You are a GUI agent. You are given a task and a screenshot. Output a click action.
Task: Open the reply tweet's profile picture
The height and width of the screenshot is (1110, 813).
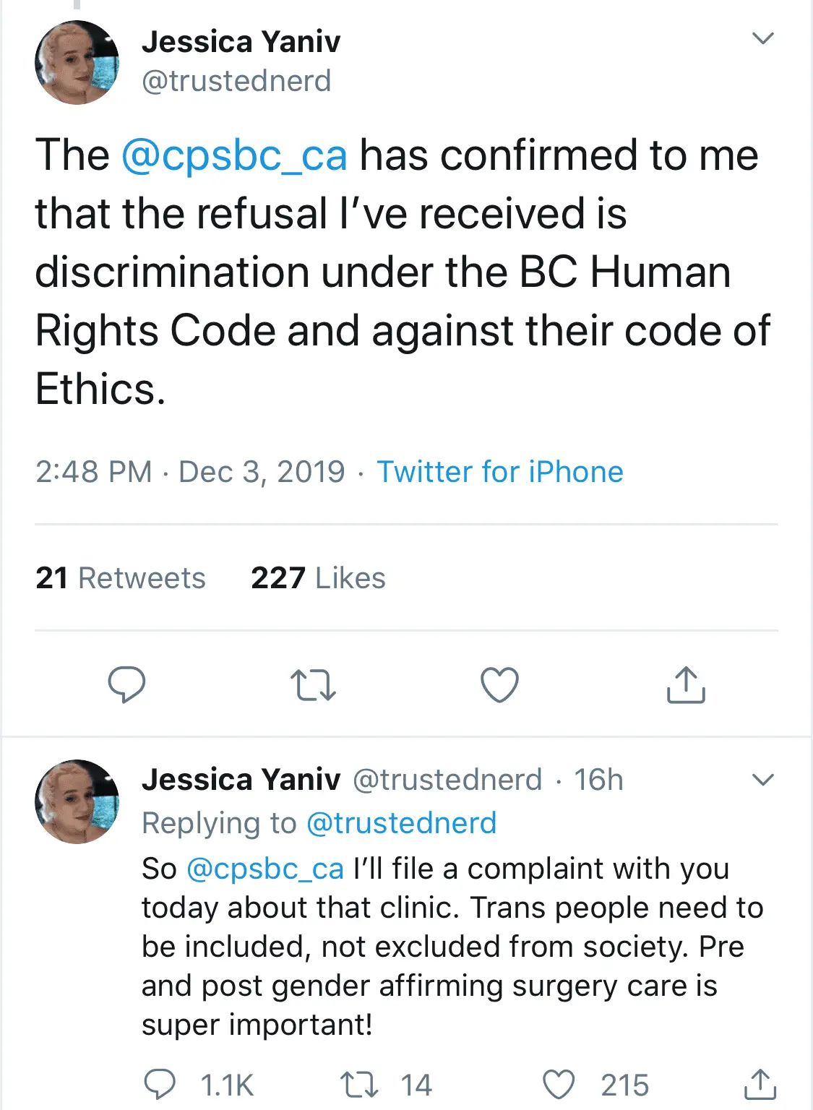coord(77,801)
